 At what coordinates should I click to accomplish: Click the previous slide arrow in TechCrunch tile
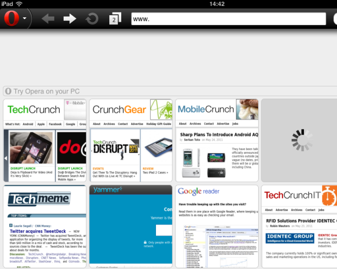click(x=6, y=158)
